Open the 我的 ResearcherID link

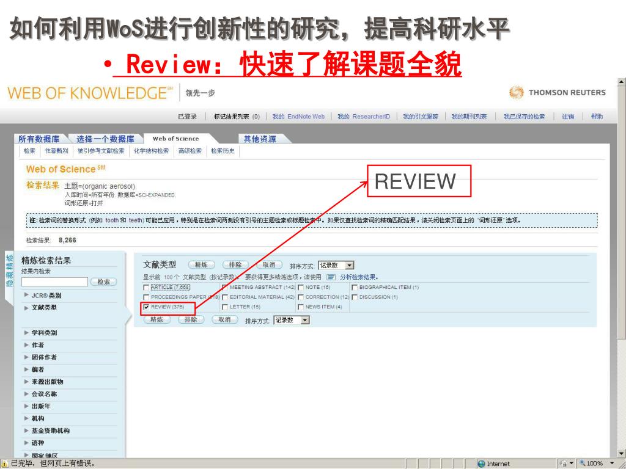coord(364,117)
